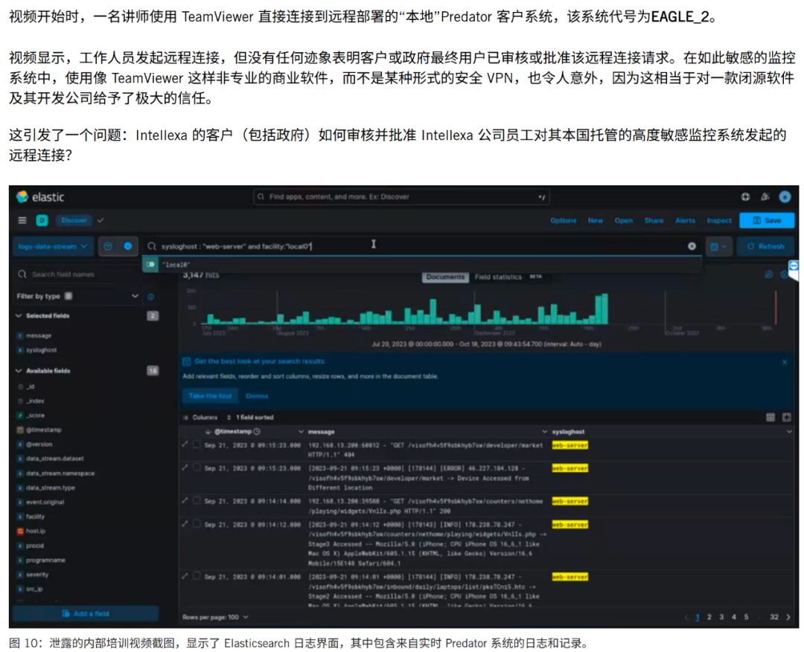This screenshot has width=804, height=652.
Task: Expand the Stage3 Accessed document row
Action: click(x=185, y=524)
